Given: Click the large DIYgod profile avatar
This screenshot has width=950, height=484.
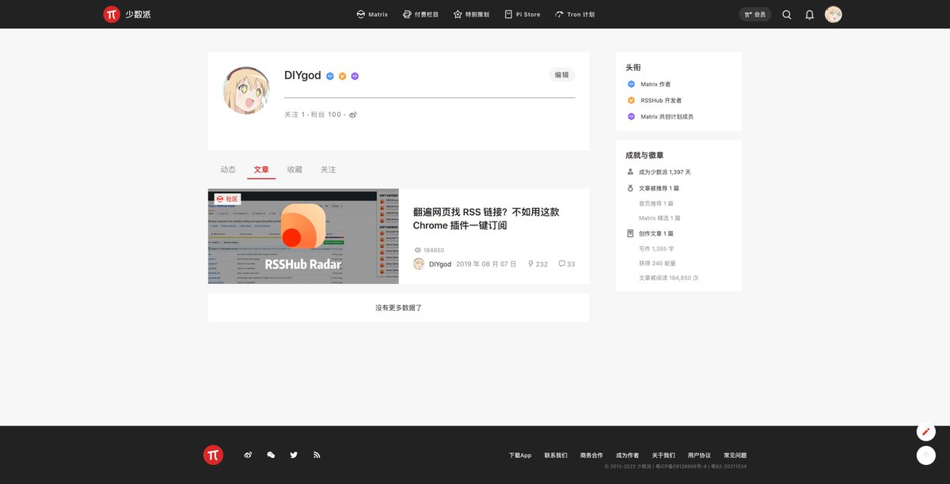Looking at the screenshot, I should coord(246,90).
